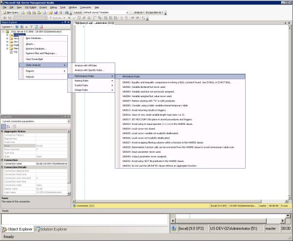This screenshot has height=241, width=293.
Task: Open the Community menu
Action: tap(85, 7)
